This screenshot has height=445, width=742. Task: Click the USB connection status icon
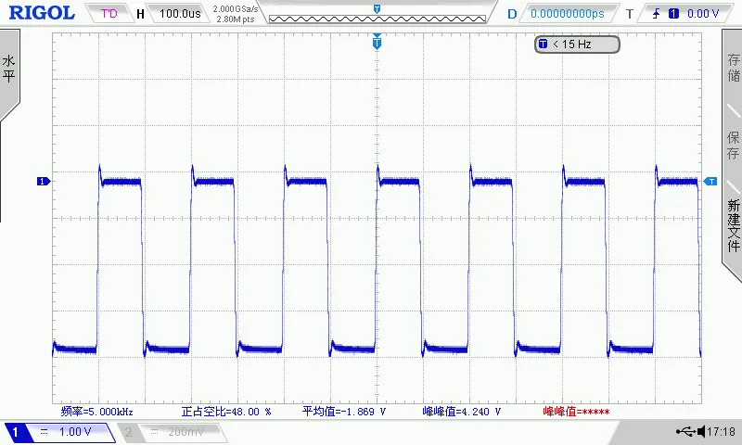(685, 431)
